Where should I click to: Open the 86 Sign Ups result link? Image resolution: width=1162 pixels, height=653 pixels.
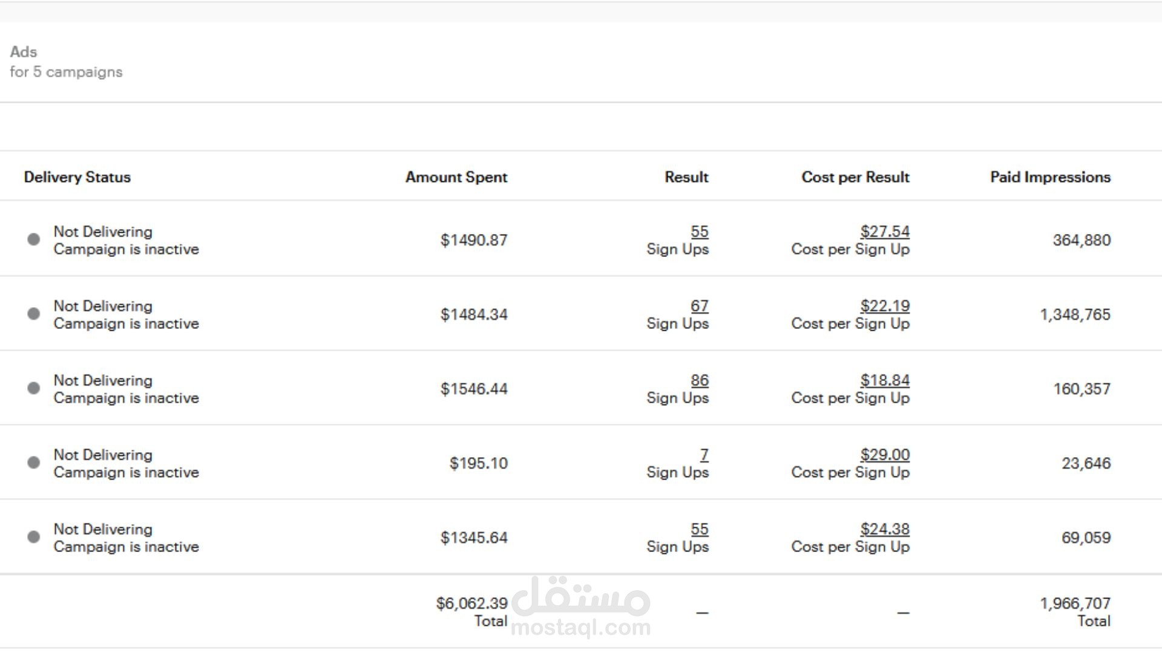click(x=700, y=380)
